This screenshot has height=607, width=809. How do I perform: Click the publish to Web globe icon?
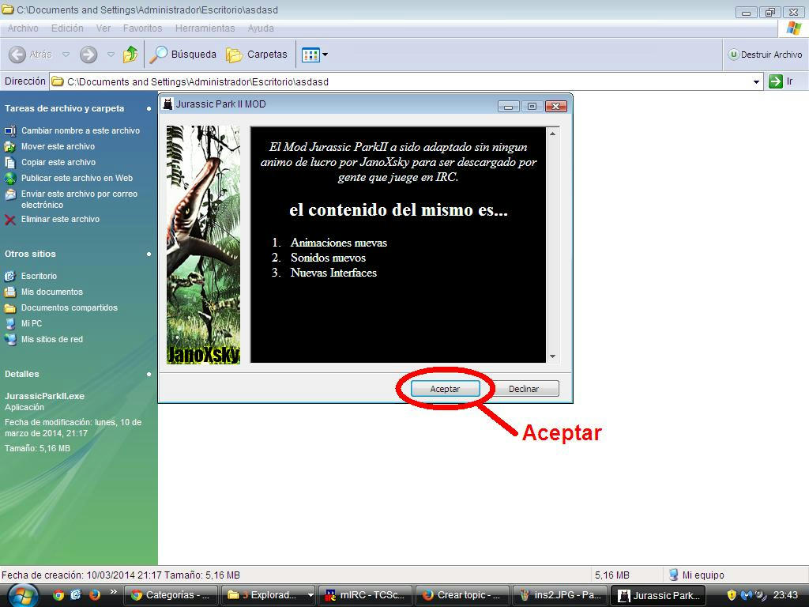9,179
